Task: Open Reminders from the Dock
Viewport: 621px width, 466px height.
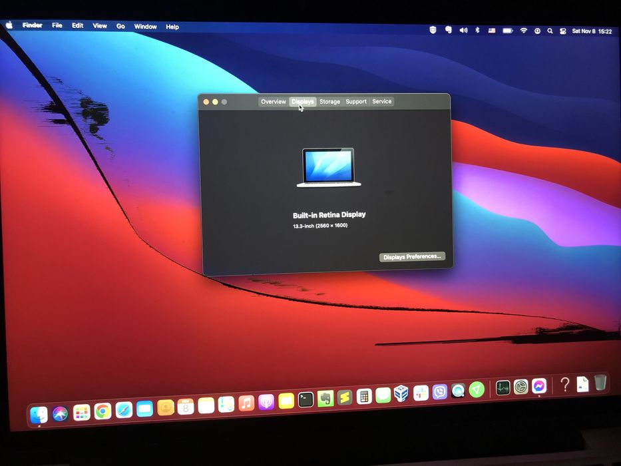Action: pyautogui.click(x=226, y=405)
